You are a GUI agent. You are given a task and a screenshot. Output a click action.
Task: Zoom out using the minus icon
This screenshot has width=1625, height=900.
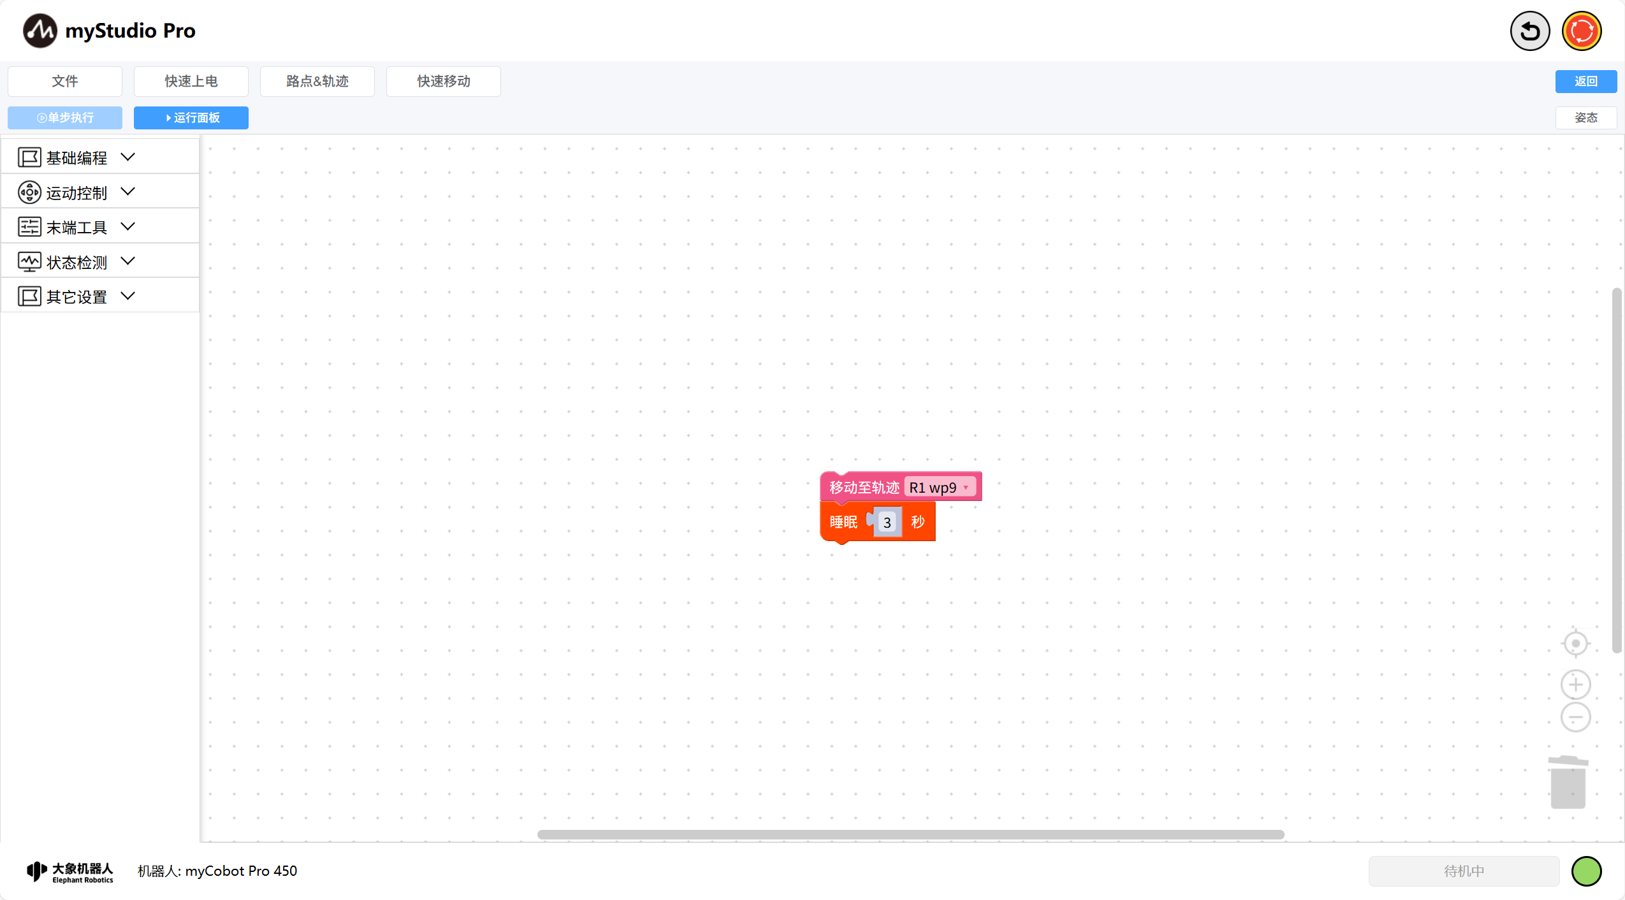[x=1575, y=718]
